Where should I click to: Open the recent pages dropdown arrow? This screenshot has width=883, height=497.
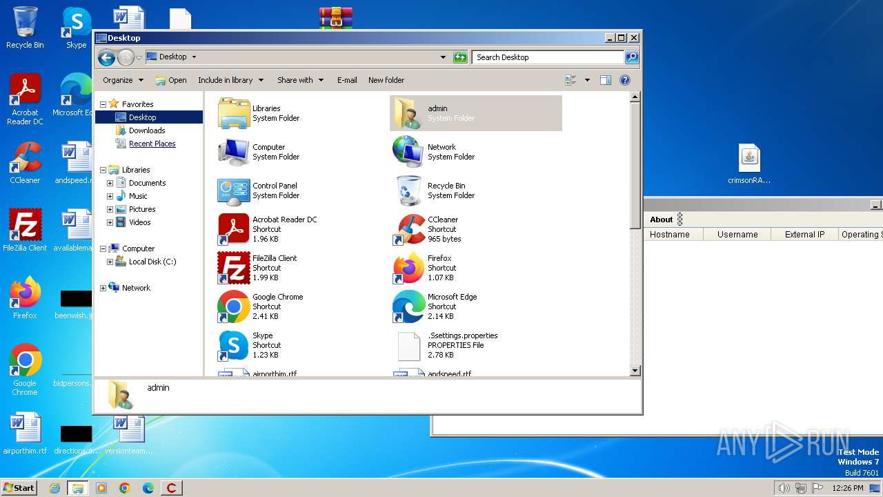click(139, 57)
